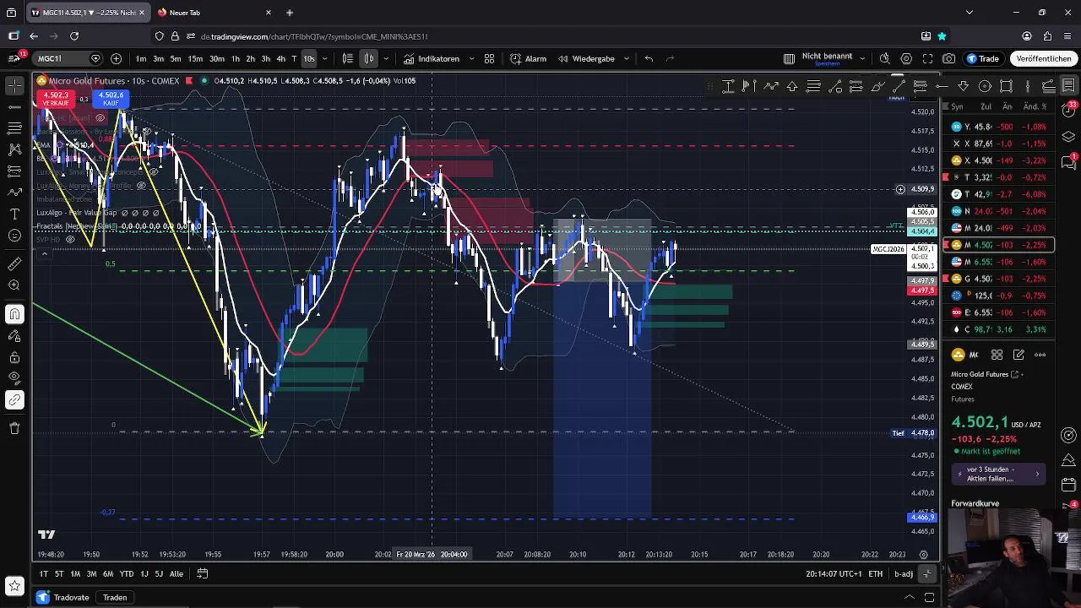Open go-to-date calendar icon
The width and height of the screenshot is (1081, 608).
tap(203, 573)
